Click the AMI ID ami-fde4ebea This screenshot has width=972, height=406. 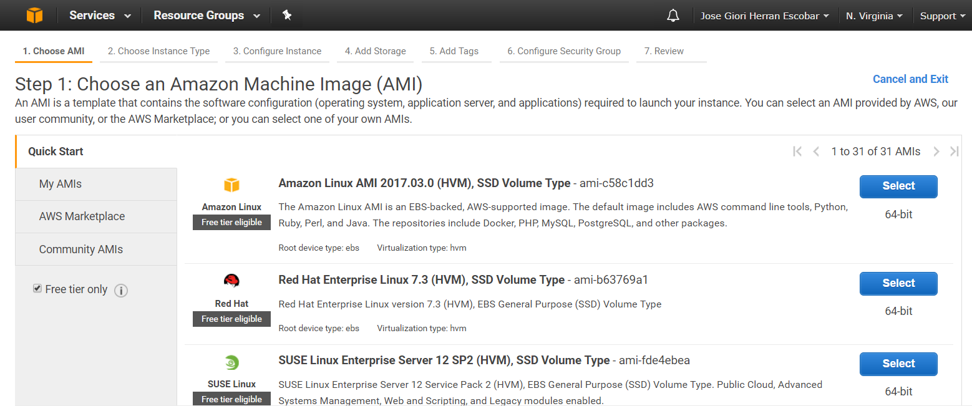point(654,360)
